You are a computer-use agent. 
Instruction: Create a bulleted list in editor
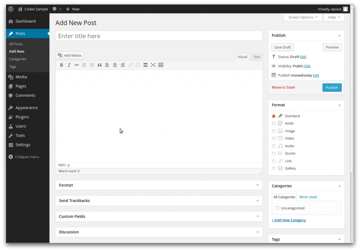pos(84,65)
